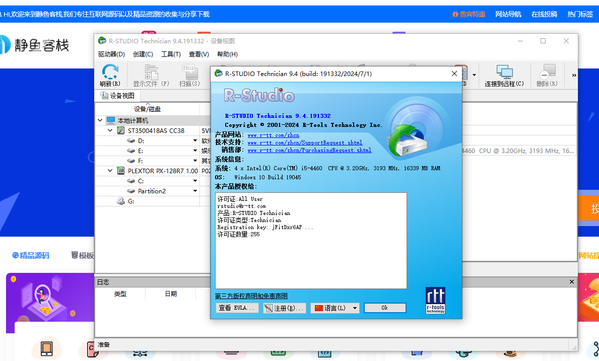Open the SupportRequest.shtml support link

tap(304, 142)
